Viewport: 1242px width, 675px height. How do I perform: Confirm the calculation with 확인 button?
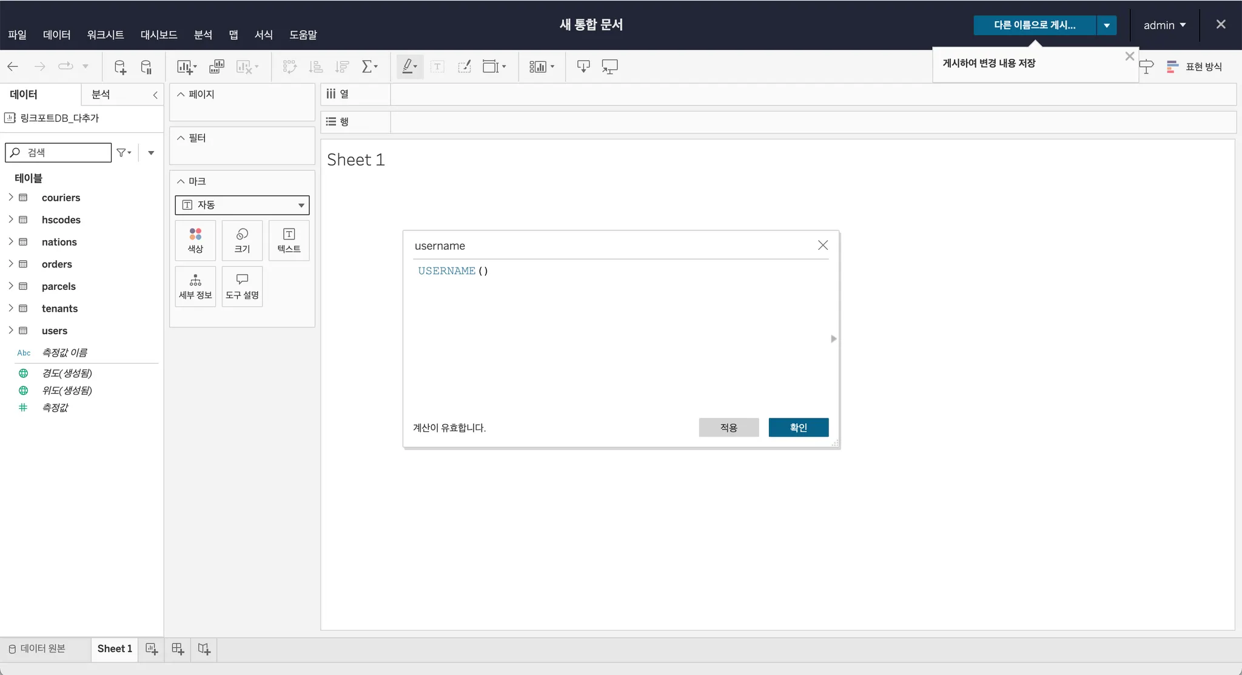coord(798,428)
